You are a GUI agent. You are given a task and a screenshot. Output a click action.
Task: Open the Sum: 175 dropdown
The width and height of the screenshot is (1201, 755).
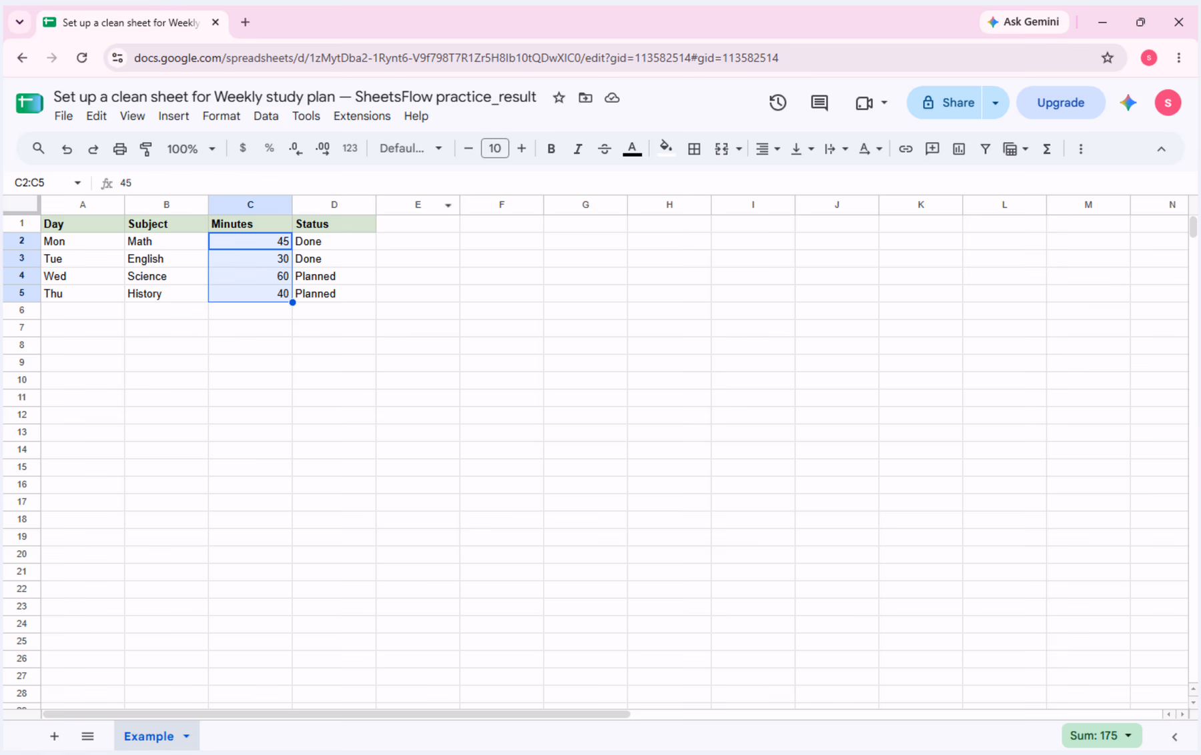point(1101,736)
